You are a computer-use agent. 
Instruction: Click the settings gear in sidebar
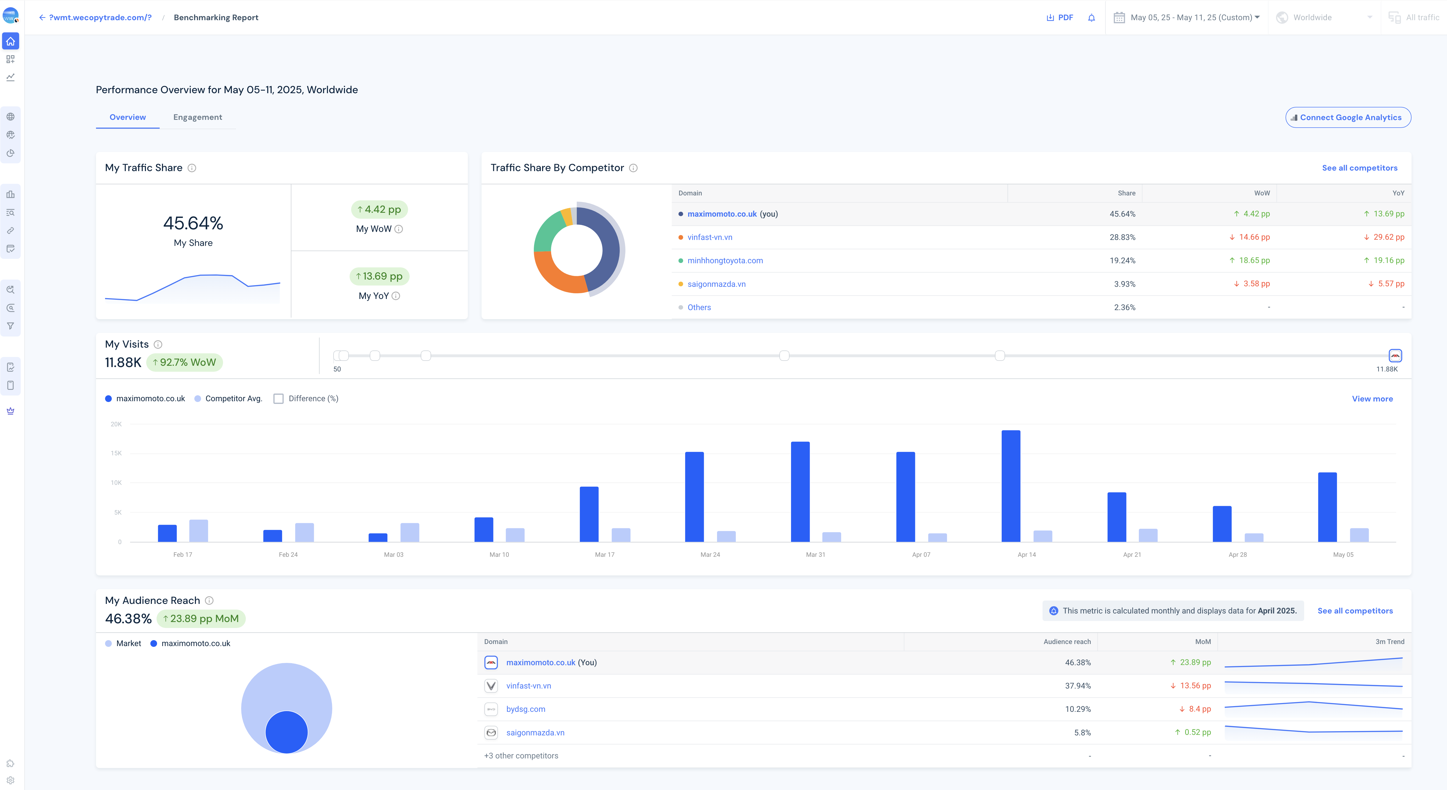(x=11, y=780)
